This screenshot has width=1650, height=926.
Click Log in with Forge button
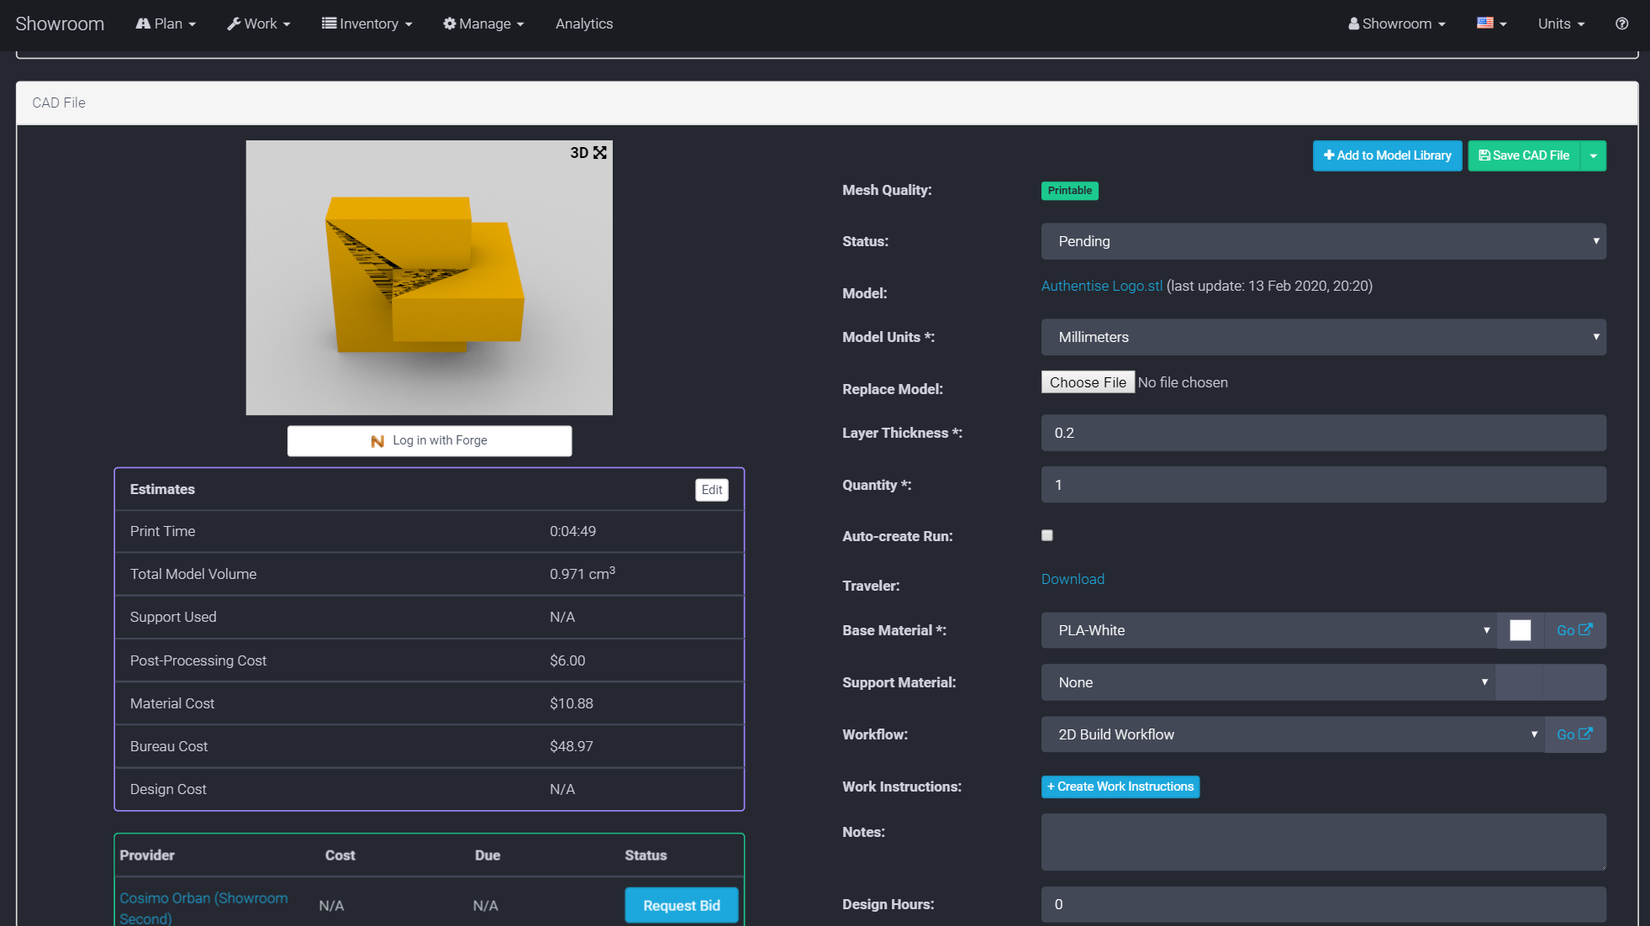click(430, 441)
